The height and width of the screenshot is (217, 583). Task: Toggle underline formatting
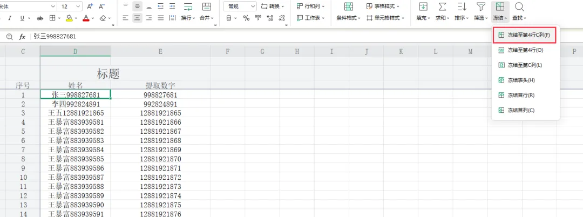[22, 18]
